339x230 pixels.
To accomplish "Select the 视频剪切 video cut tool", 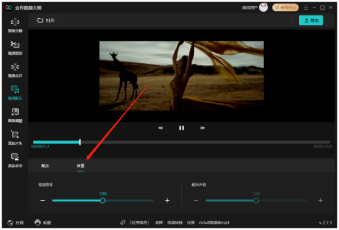I will coord(15,48).
